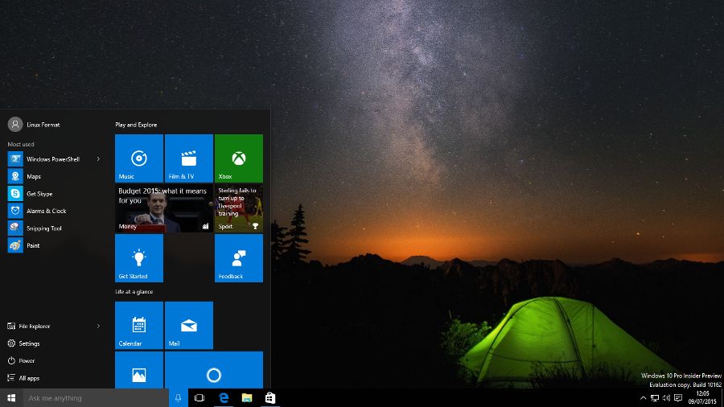
Task: Show hidden system tray icons
Action: [x=644, y=398]
